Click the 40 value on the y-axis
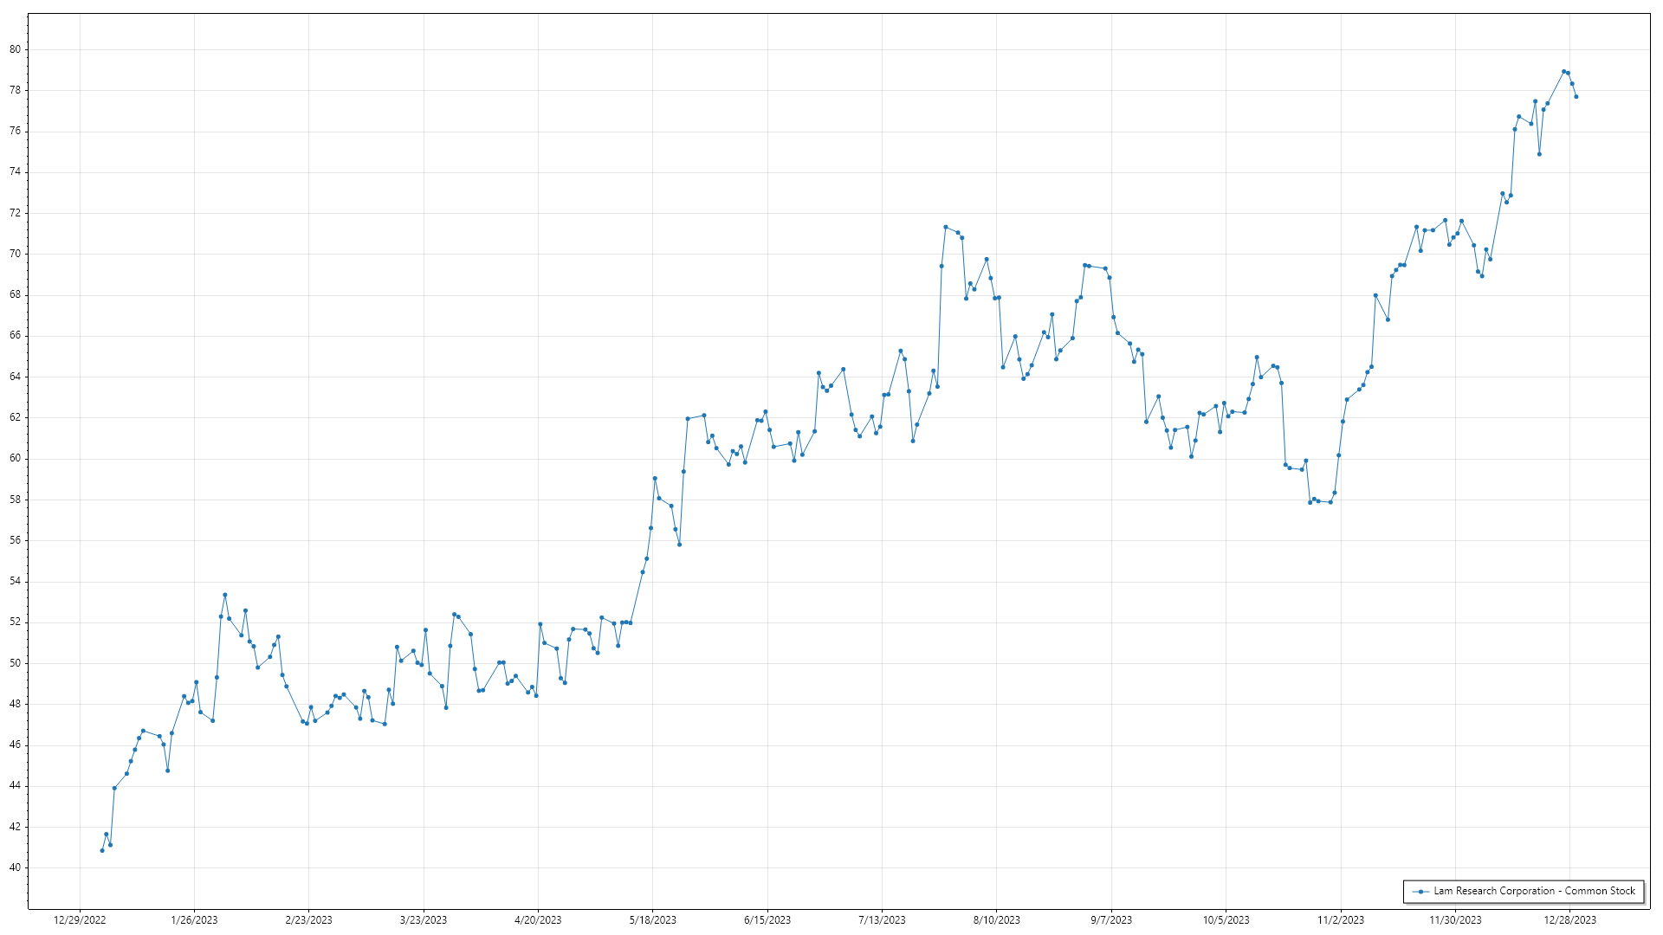The height and width of the screenshot is (935, 1663). point(16,868)
